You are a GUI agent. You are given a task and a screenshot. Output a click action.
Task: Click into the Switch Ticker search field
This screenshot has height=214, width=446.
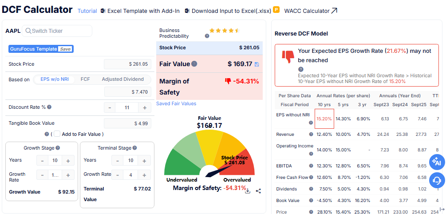(x=57, y=31)
